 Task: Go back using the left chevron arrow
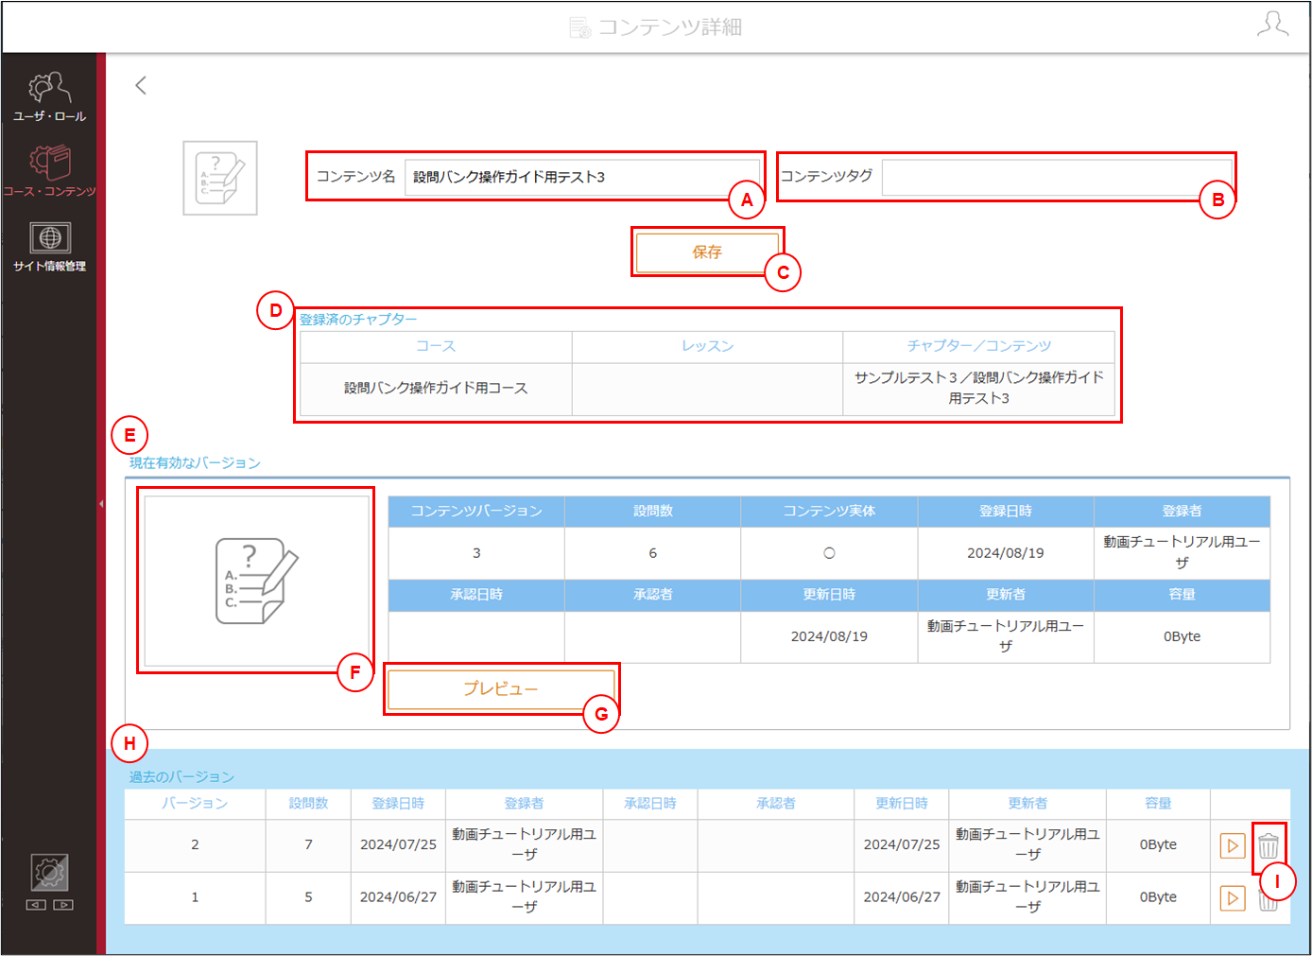141,86
